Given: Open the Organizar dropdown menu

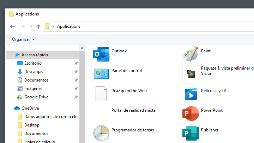Looking at the screenshot, I should coord(23,39).
